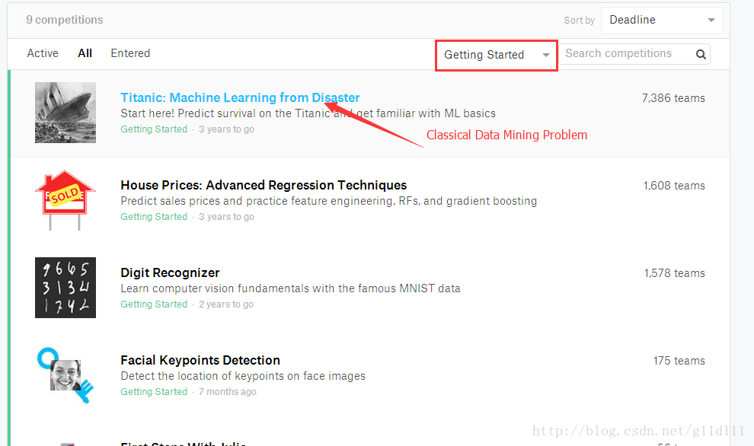Click the House Prices sold sign thumbnail
Screen dimensions: 754x446
pos(65,200)
